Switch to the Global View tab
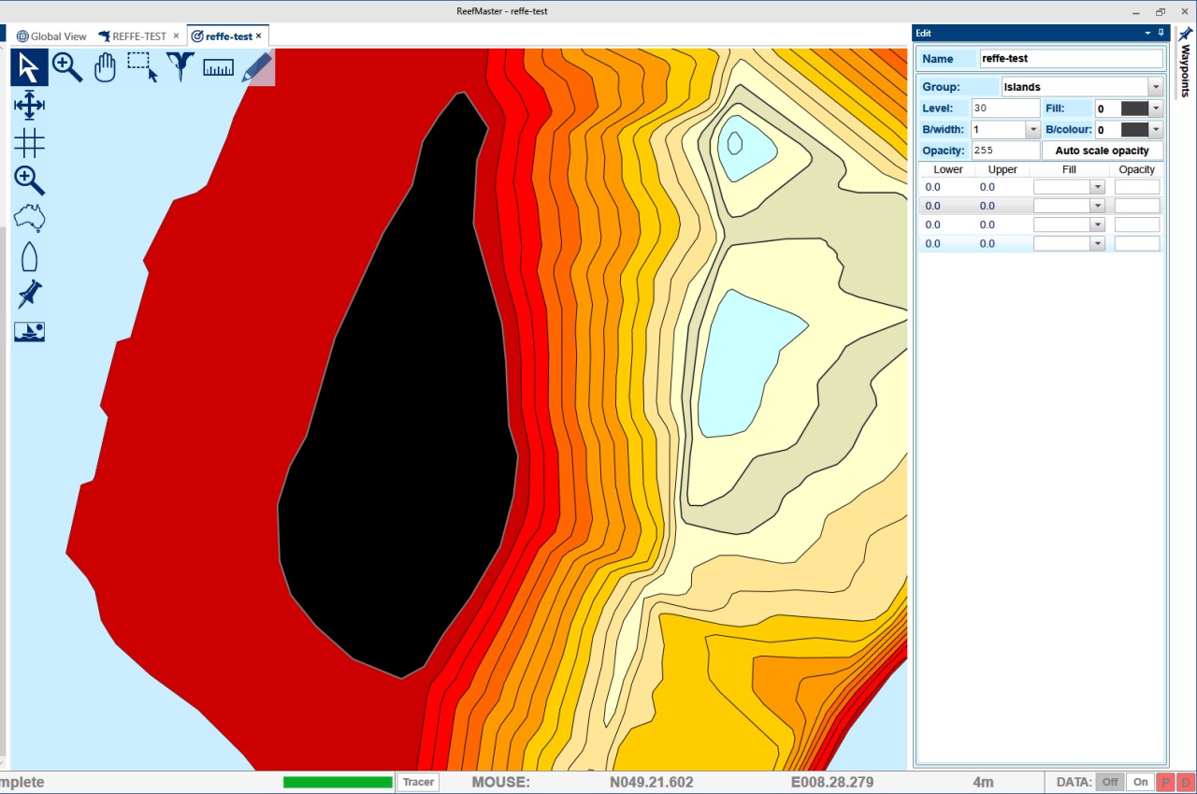 (51, 36)
